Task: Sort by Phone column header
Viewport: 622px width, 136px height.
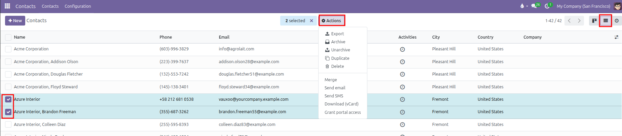Action: click(166, 37)
